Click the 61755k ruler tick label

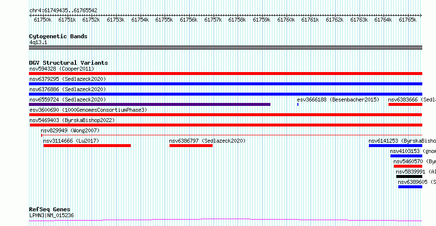click(x=164, y=20)
